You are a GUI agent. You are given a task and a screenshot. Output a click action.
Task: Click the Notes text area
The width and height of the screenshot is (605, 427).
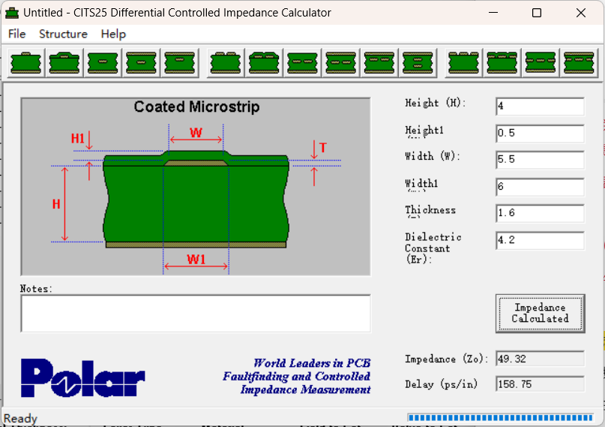[x=196, y=314]
